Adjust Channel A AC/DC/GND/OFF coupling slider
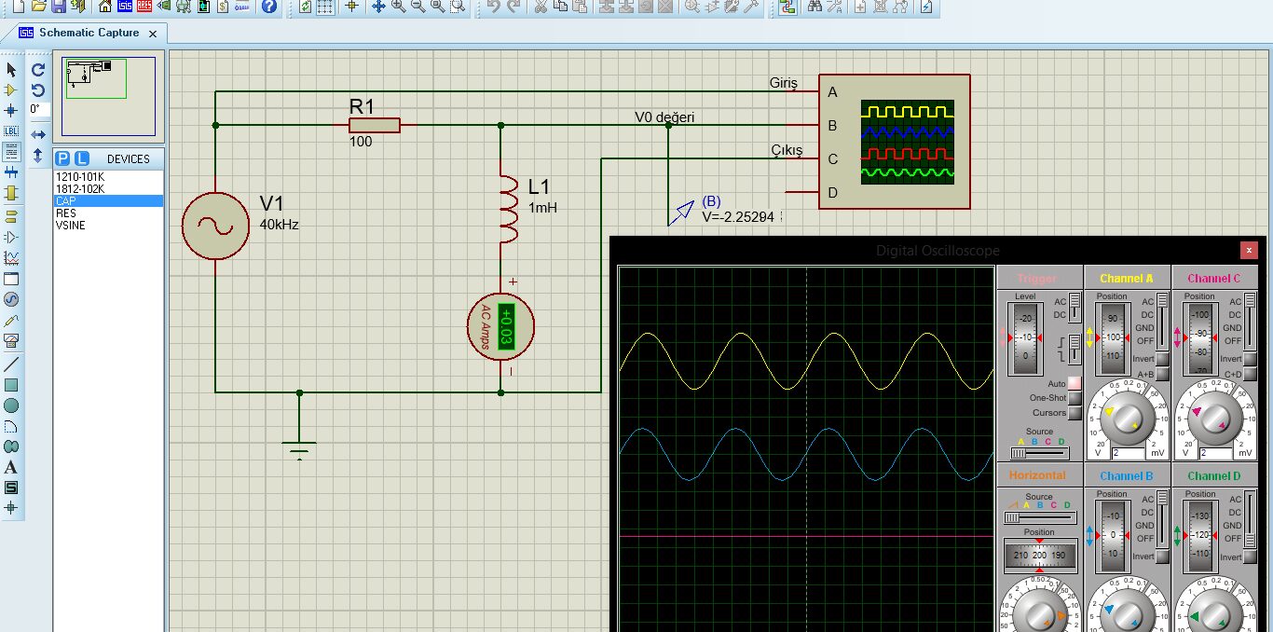Viewport: 1273px width, 632px height. point(1162,322)
